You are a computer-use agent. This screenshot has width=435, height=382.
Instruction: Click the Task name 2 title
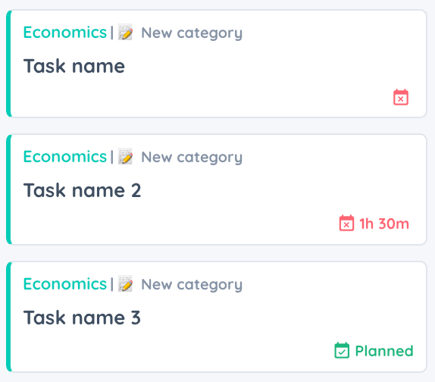[x=82, y=190]
